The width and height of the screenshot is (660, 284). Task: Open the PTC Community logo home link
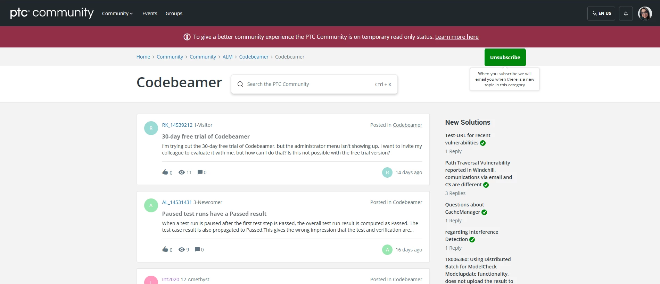point(52,13)
